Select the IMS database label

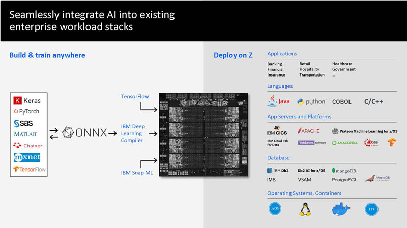point(271,180)
